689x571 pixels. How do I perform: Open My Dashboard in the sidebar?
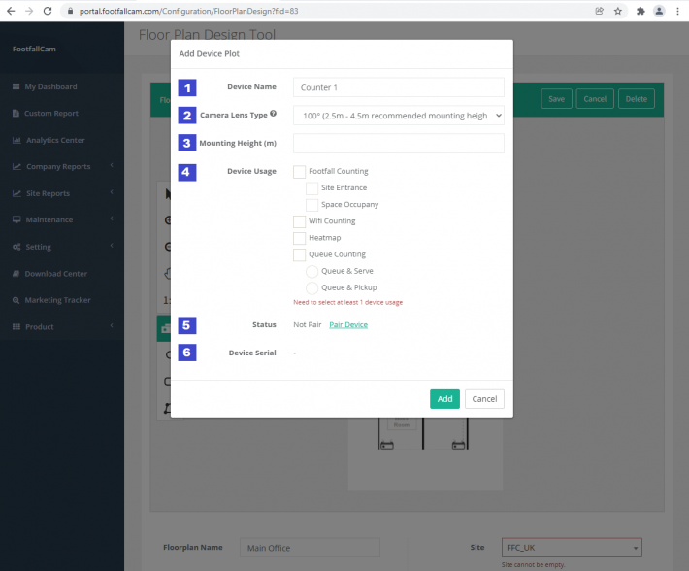pos(50,86)
